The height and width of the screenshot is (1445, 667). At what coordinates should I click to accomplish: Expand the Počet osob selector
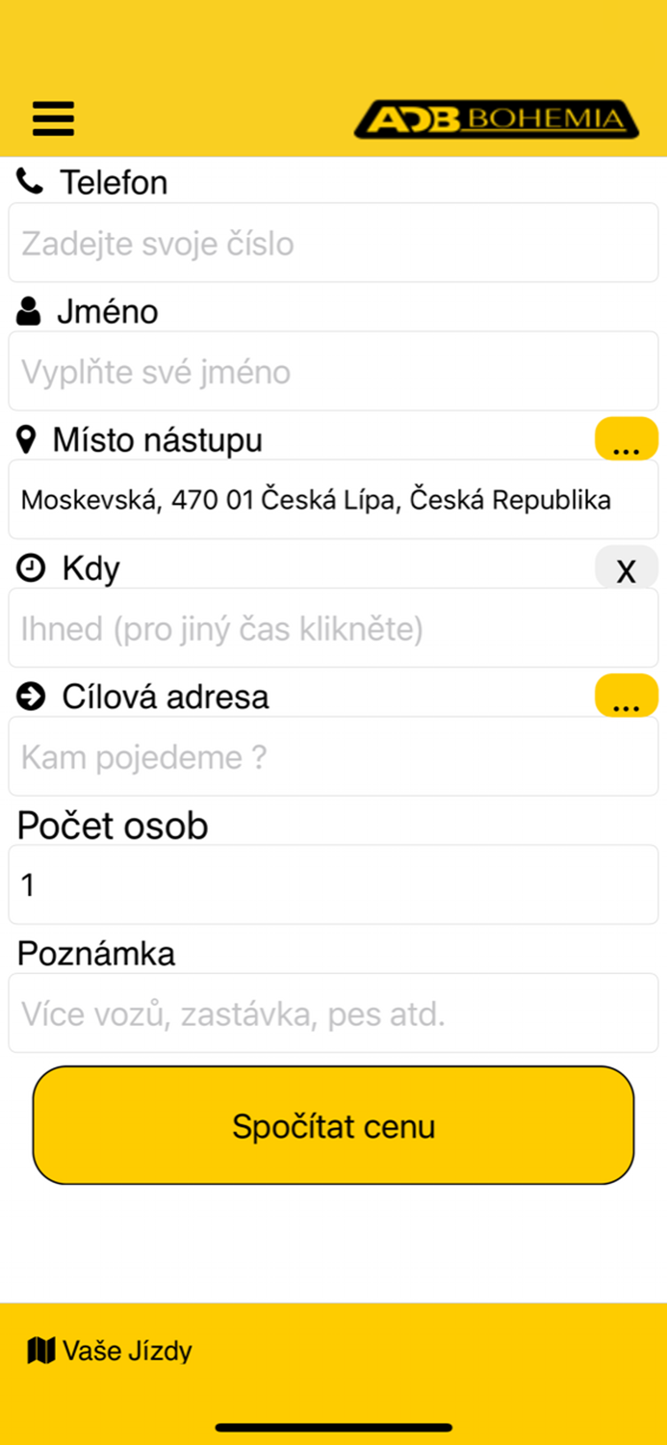pyautogui.click(x=333, y=884)
